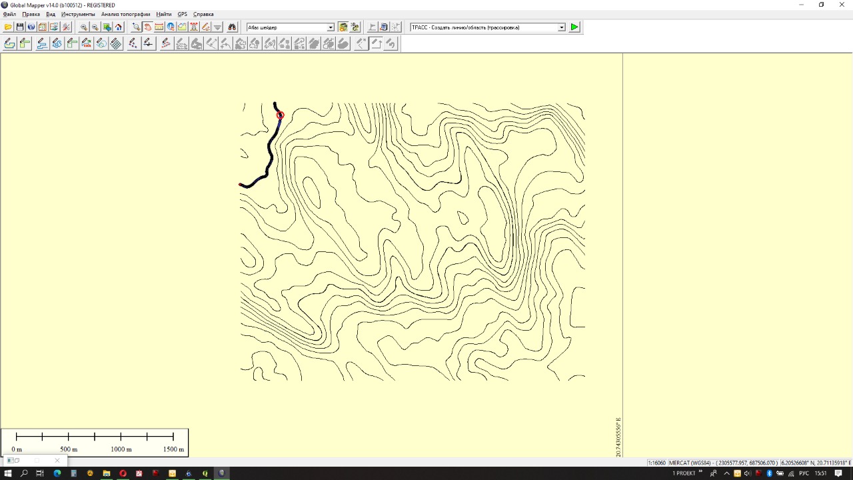853x480 pixels.
Task: Open the Вид menu
Action: click(x=51, y=14)
